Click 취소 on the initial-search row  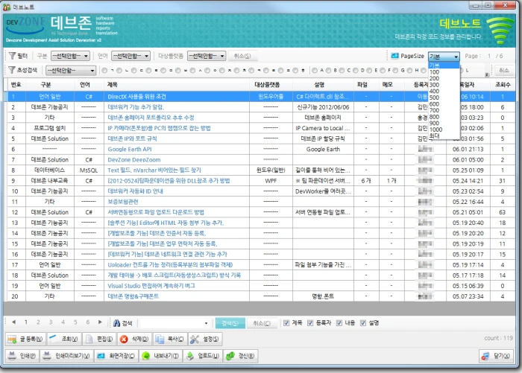coord(504,70)
